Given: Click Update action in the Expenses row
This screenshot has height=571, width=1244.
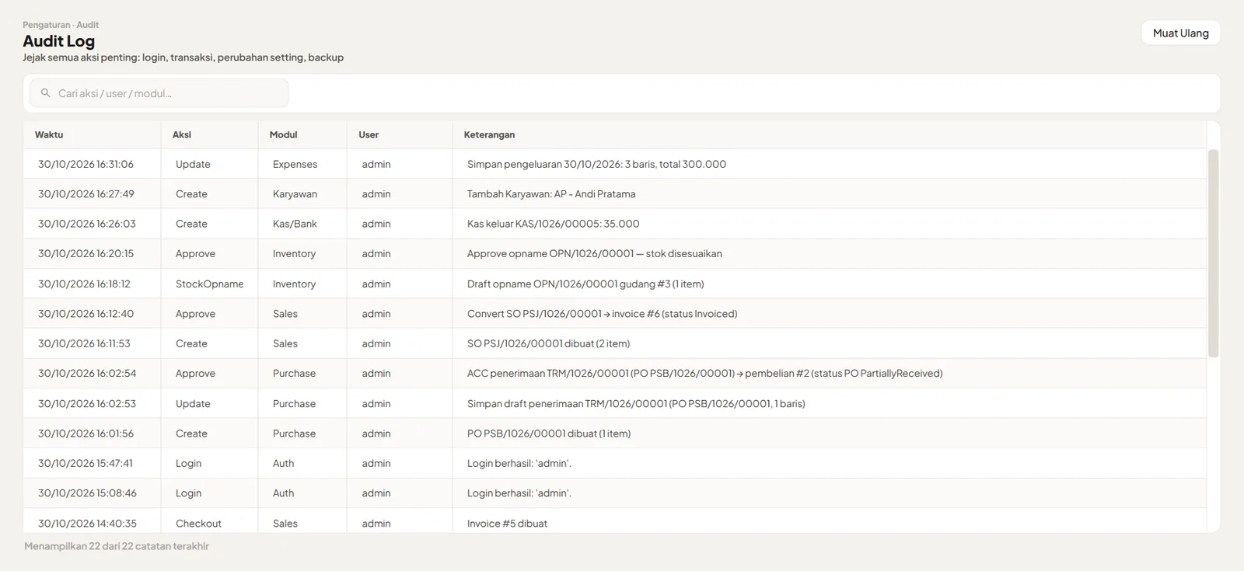Looking at the screenshot, I should click(x=193, y=164).
